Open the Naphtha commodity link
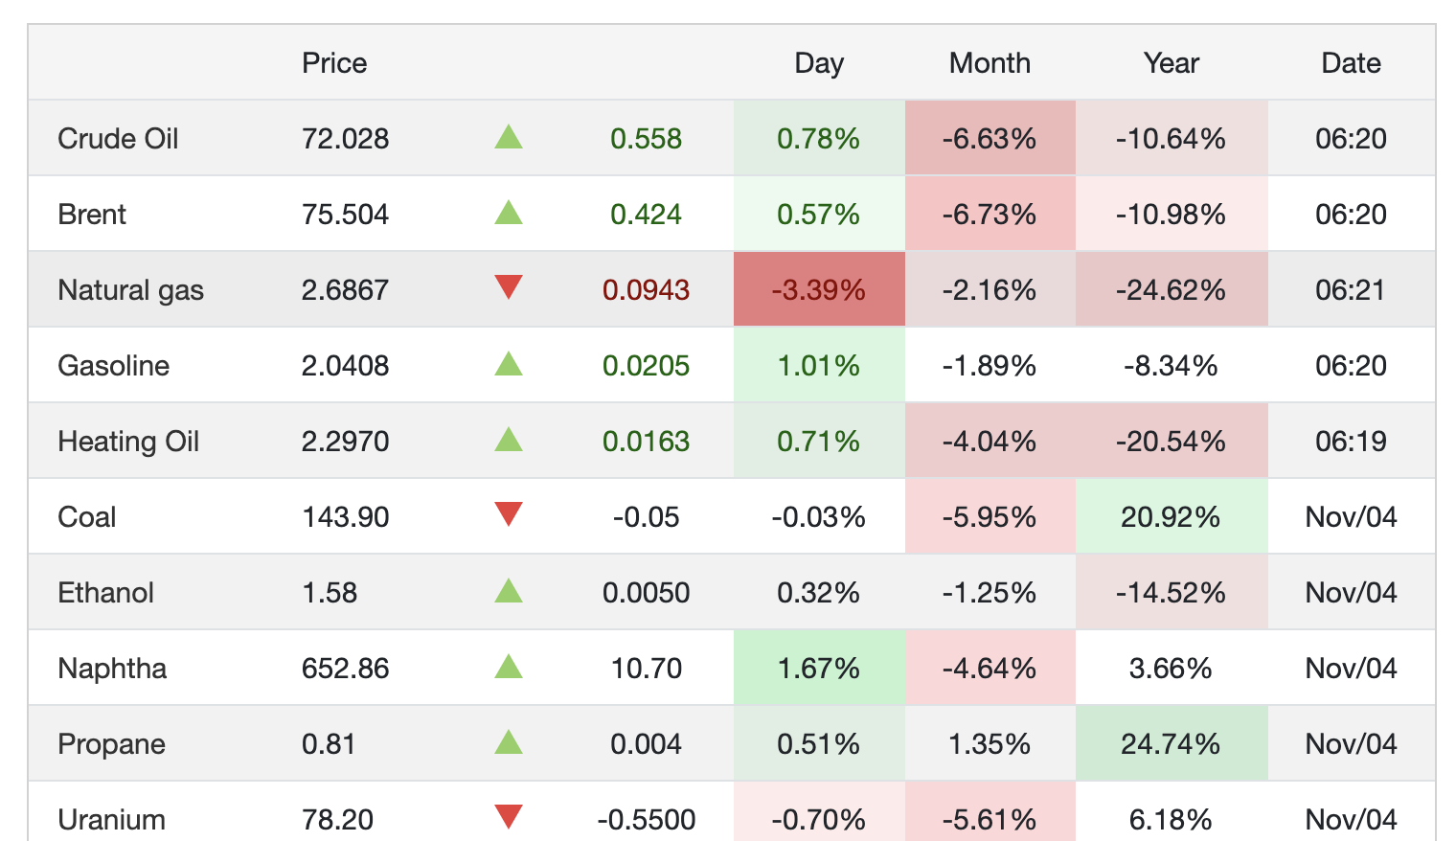The image size is (1456, 841). [112, 669]
